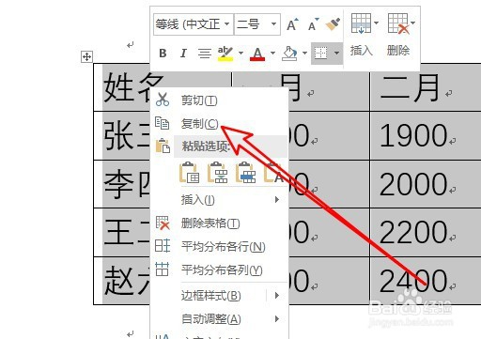The height and width of the screenshot is (339, 481).
Task: Click the borders icon
Action: click(320, 54)
